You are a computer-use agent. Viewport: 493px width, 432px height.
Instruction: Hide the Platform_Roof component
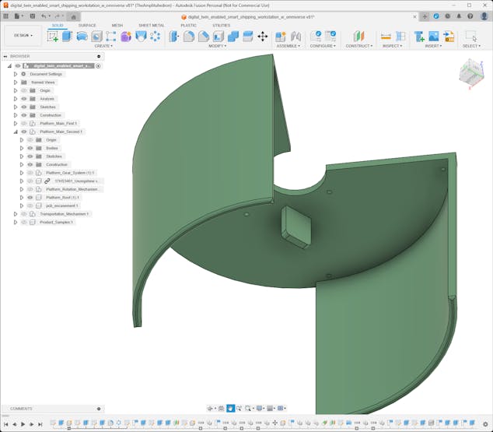click(x=30, y=198)
